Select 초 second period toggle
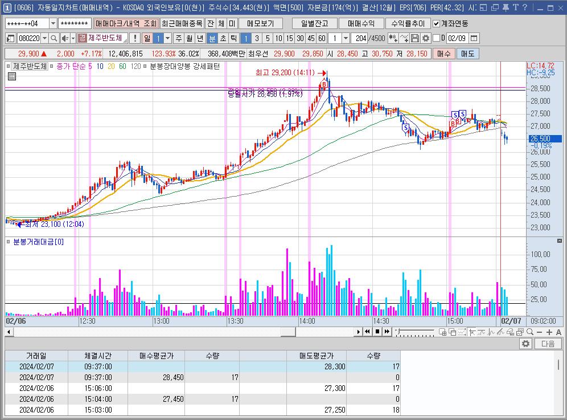 (x=223, y=38)
